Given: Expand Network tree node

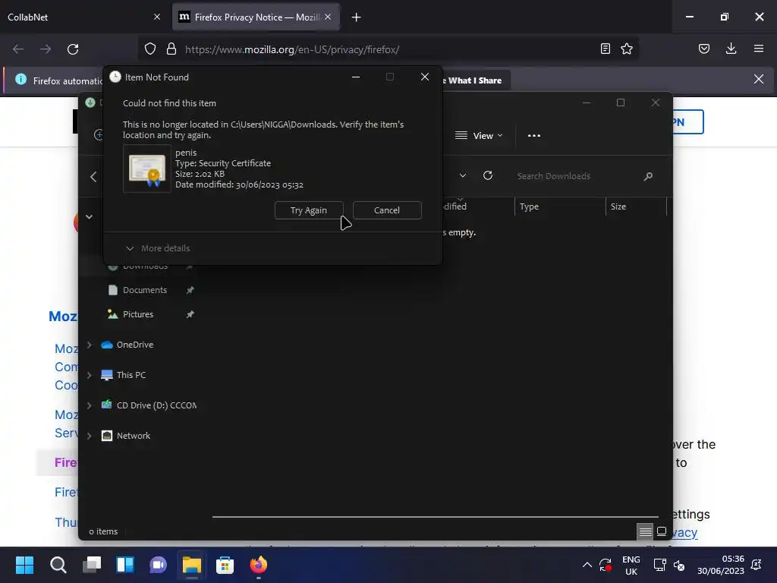Looking at the screenshot, I should (90, 436).
